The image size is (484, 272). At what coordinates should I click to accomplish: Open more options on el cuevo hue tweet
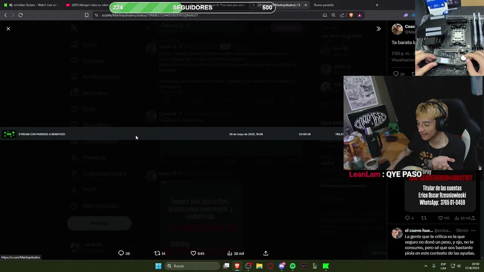pos(473,230)
